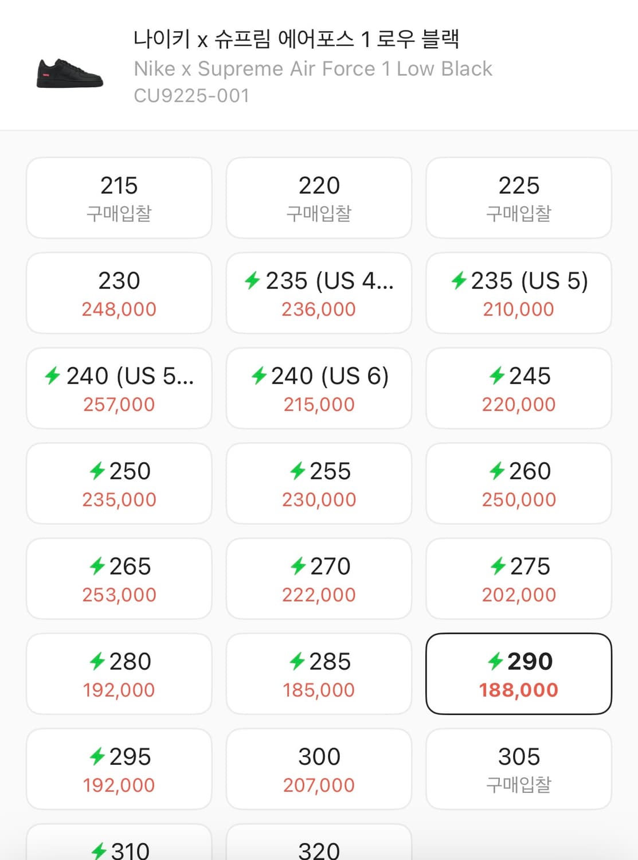Screen dimensions: 638x860
Task: Choose size 300 priced 207,000
Action: pos(319,769)
